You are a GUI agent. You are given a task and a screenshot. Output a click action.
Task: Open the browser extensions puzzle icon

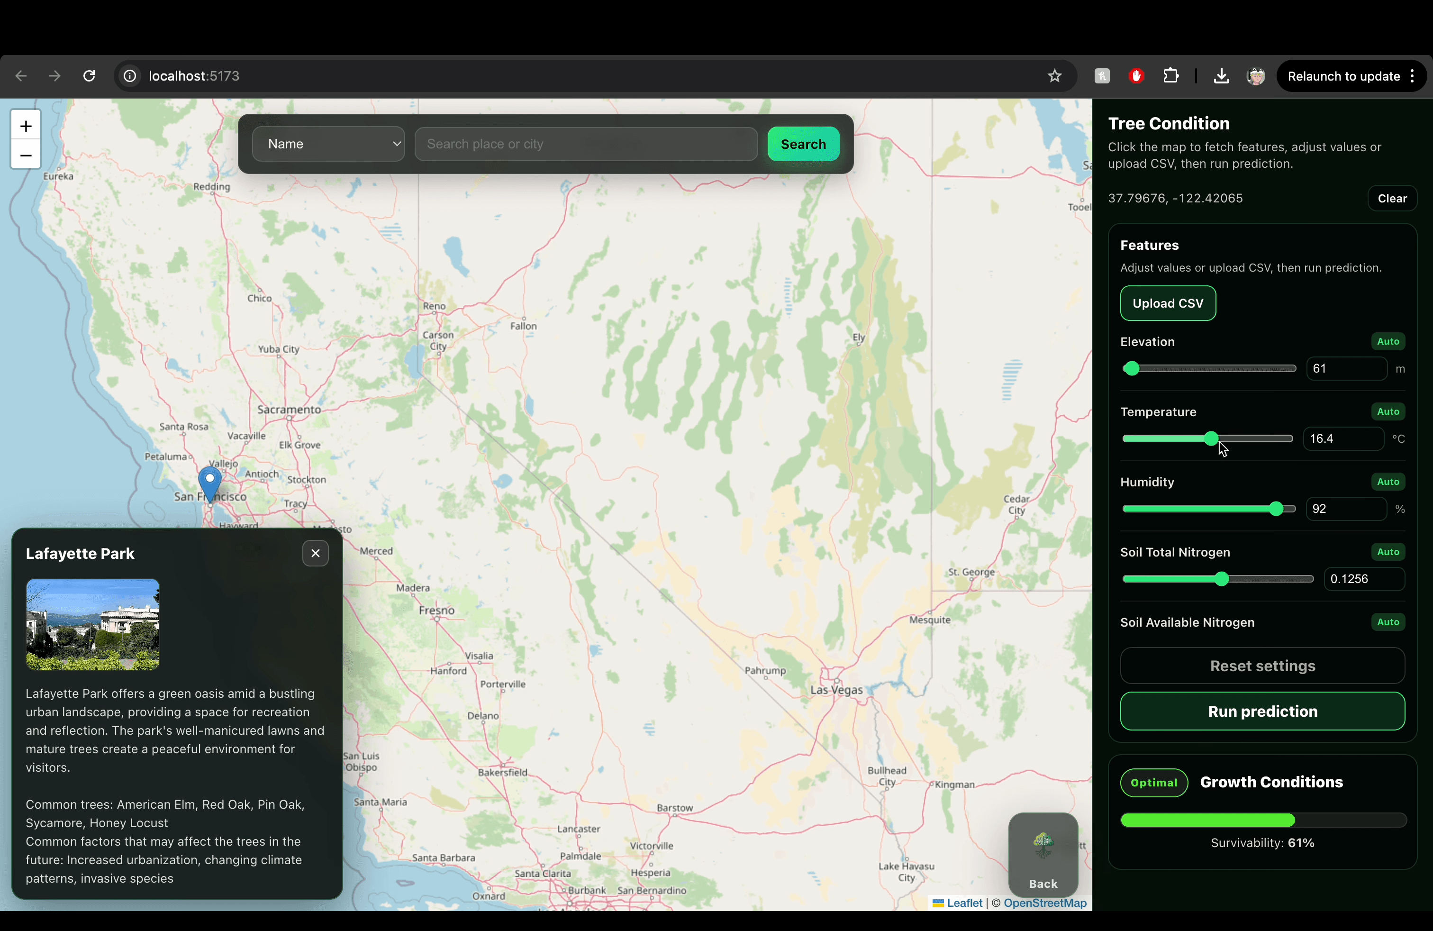1170,76
